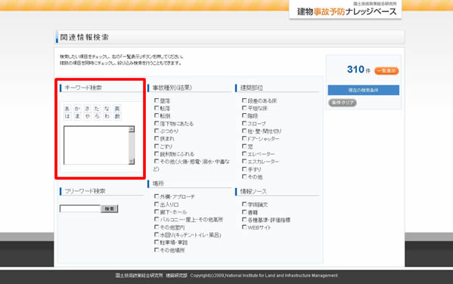The height and width of the screenshot is (284, 453).
Task: Check the 落下物にあたる checkbox
Action: point(157,123)
